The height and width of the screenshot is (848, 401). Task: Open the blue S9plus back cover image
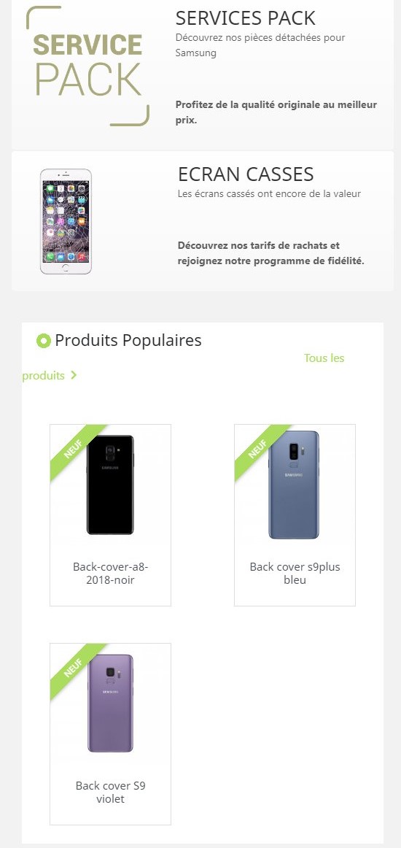(x=294, y=485)
